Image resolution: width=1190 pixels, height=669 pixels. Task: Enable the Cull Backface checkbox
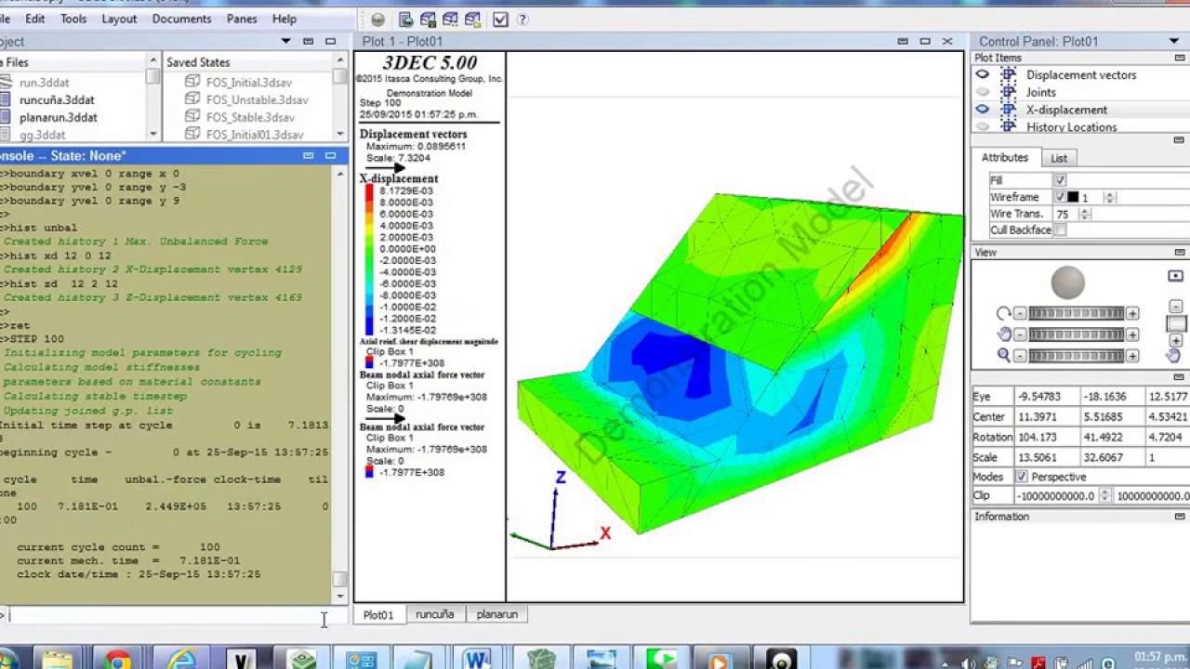(x=1060, y=230)
